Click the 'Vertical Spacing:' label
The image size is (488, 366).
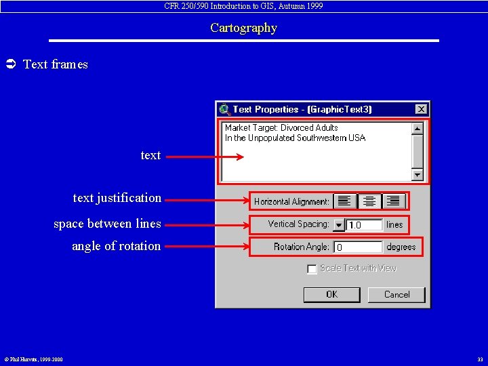[298, 224]
